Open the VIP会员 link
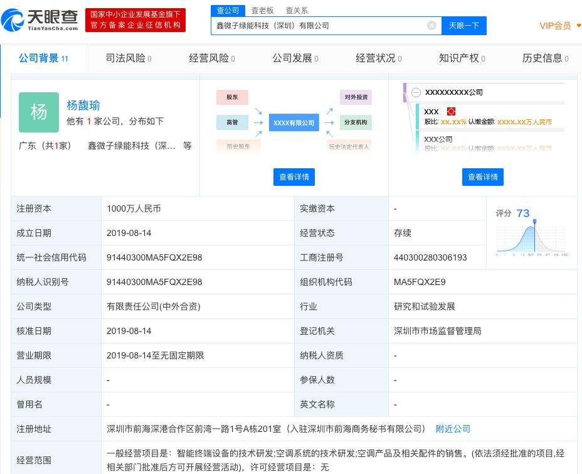The width and height of the screenshot is (582, 474). pyautogui.click(x=555, y=26)
